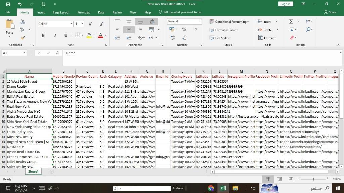344x193 pixels.
Task: Toggle Underline formatting
Action: point(66,35)
